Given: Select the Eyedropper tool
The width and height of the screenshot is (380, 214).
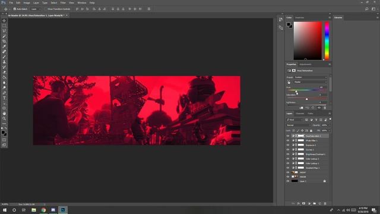Looking at the screenshot, I should click(x=4, y=46).
